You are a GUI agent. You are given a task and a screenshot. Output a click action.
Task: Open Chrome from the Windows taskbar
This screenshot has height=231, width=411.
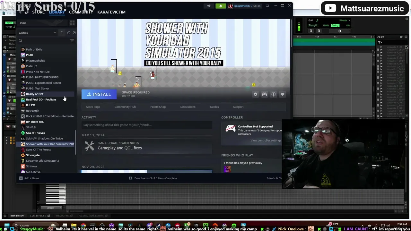point(83,226)
